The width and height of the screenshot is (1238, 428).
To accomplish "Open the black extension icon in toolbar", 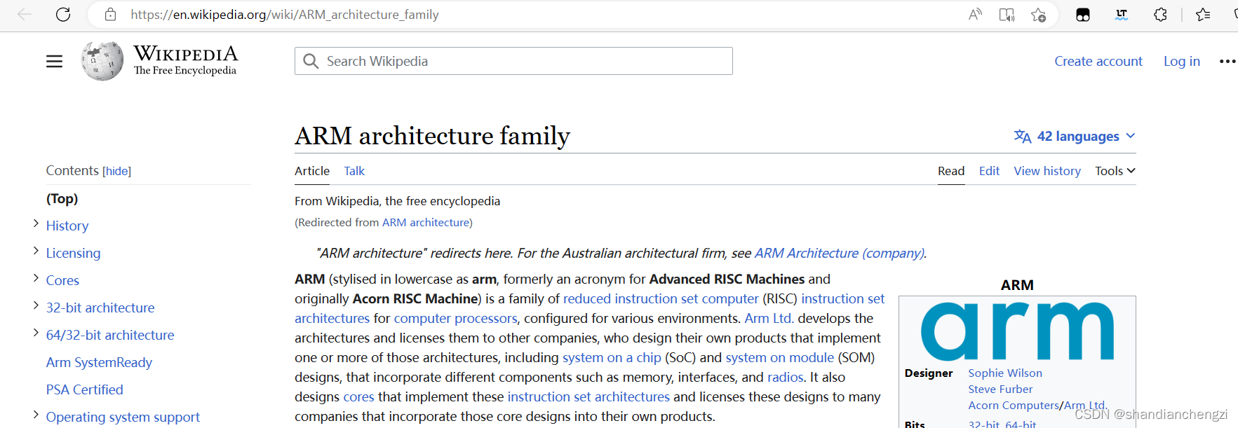I will pyautogui.click(x=1083, y=15).
